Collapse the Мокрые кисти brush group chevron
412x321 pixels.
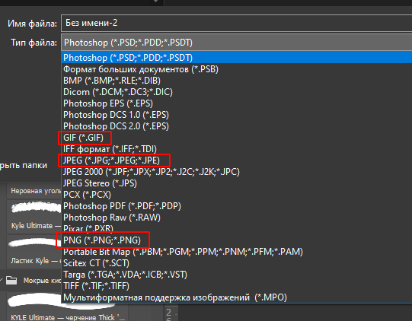(2, 280)
